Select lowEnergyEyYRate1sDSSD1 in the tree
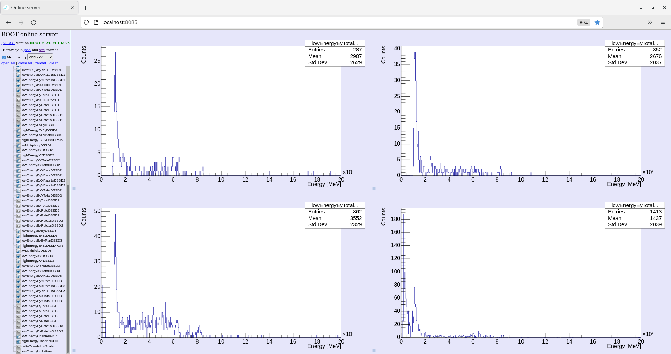 point(43,80)
